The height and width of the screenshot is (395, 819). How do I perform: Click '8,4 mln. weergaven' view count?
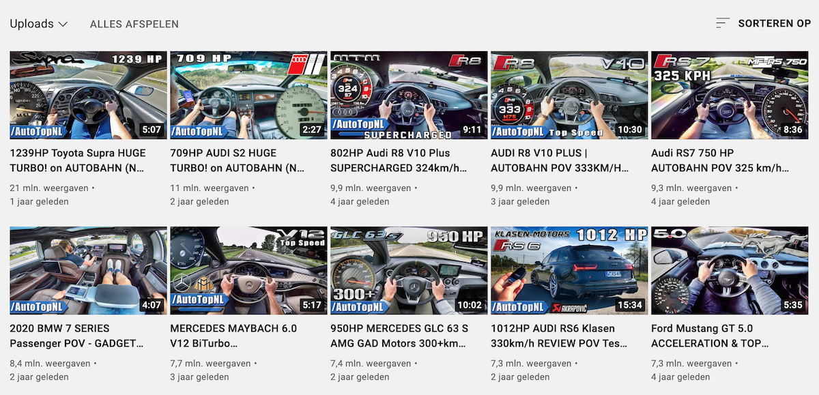click(50, 364)
